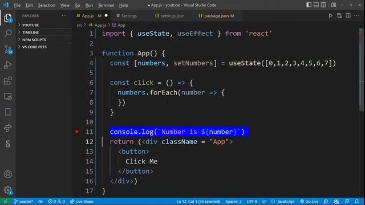
Task: Expand the NPM SCRIPTS section
Action: point(43,39)
